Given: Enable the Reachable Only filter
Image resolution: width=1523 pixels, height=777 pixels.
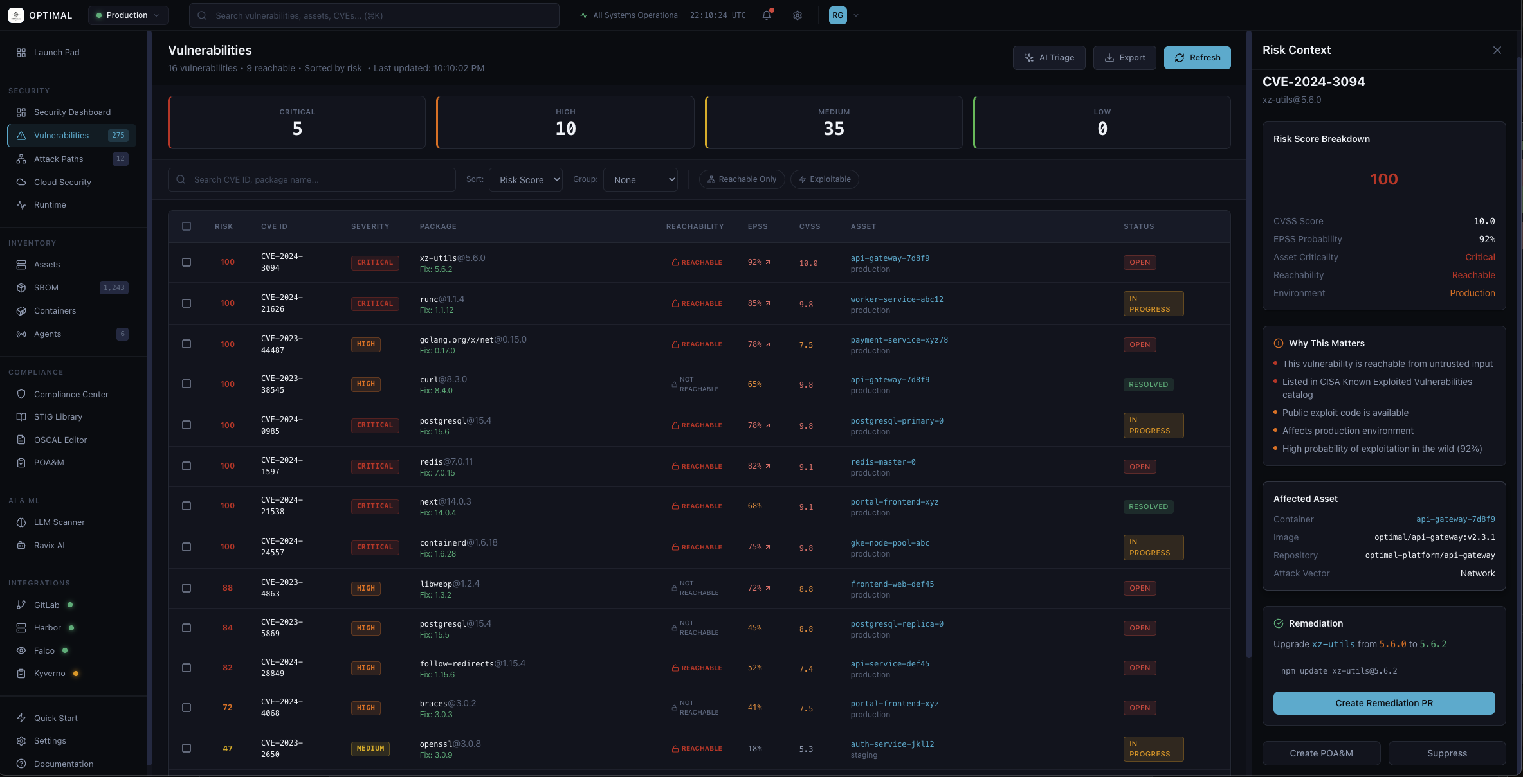Looking at the screenshot, I should [x=742, y=179].
